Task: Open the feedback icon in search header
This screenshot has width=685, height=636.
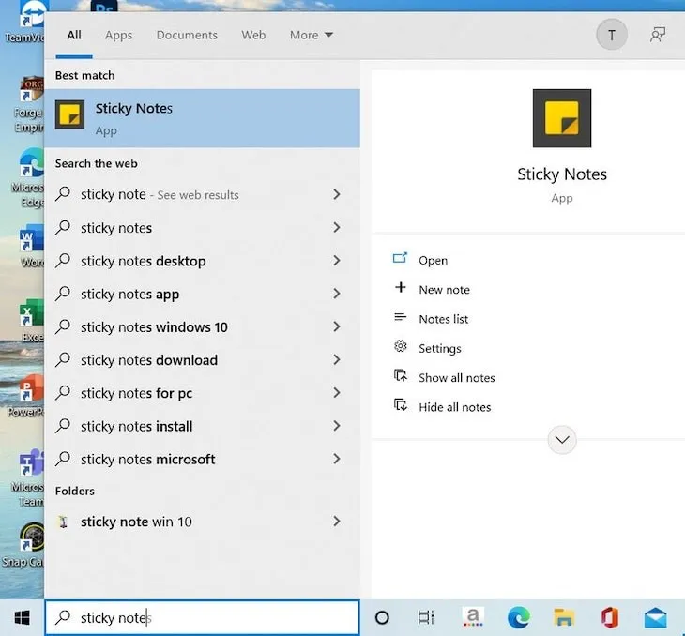Action: pyautogui.click(x=658, y=35)
